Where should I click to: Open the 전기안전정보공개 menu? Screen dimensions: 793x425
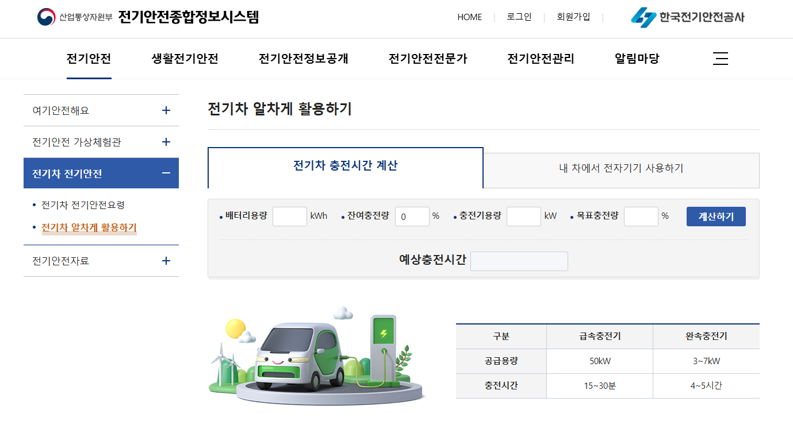[303, 58]
